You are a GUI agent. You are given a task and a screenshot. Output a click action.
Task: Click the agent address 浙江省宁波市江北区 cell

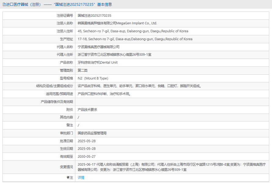114,55
